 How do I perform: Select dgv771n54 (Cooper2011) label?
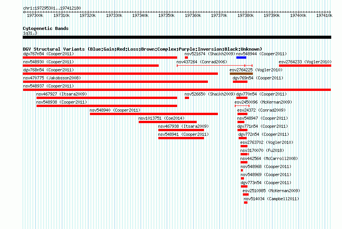262,126
